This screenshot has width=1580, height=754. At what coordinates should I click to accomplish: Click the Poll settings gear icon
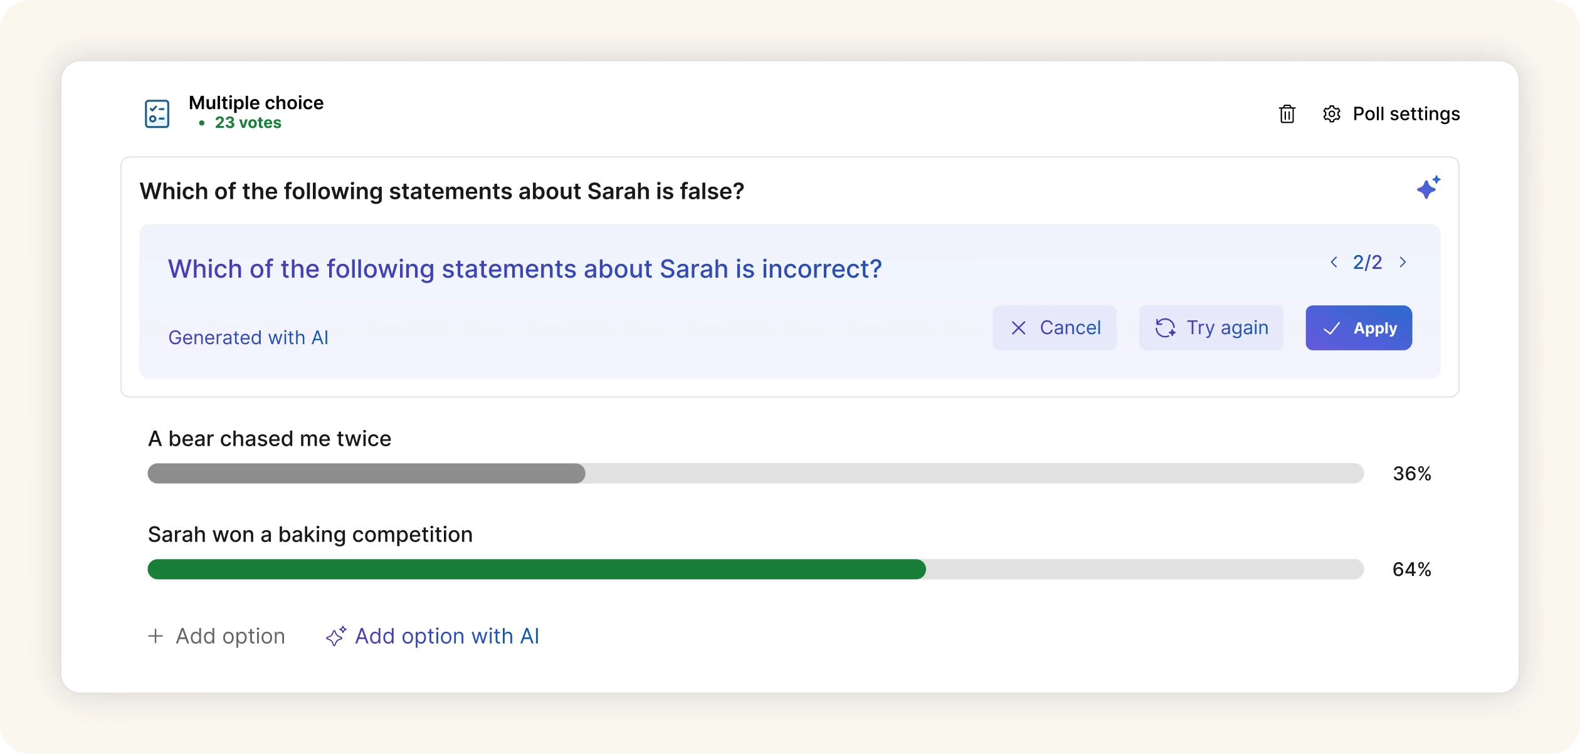tap(1332, 114)
